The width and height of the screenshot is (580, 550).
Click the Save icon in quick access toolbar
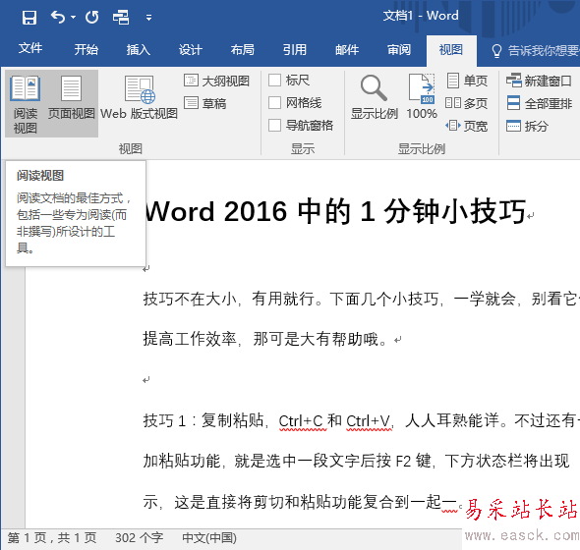click(x=29, y=17)
